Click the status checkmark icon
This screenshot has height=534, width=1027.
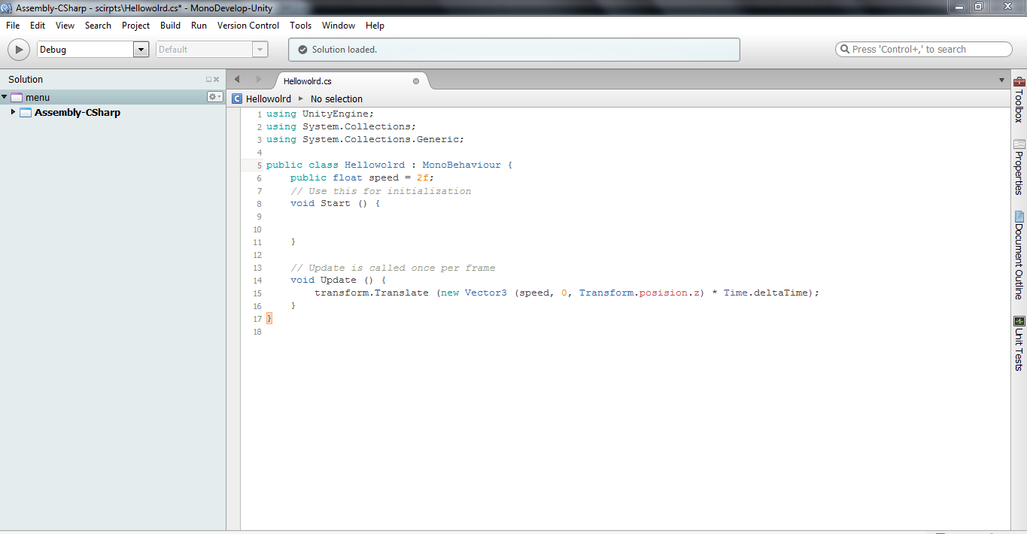[302, 50]
